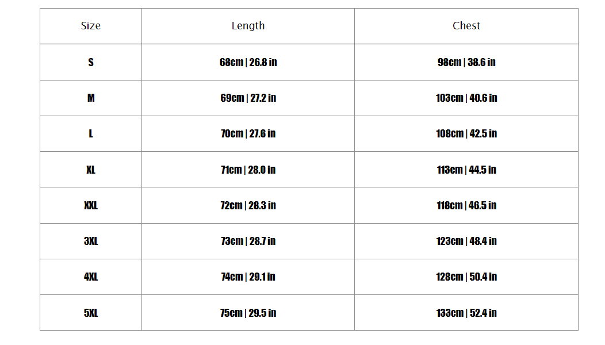Select the M size cell
Viewport: 605px width, 345px height.
(91, 98)
